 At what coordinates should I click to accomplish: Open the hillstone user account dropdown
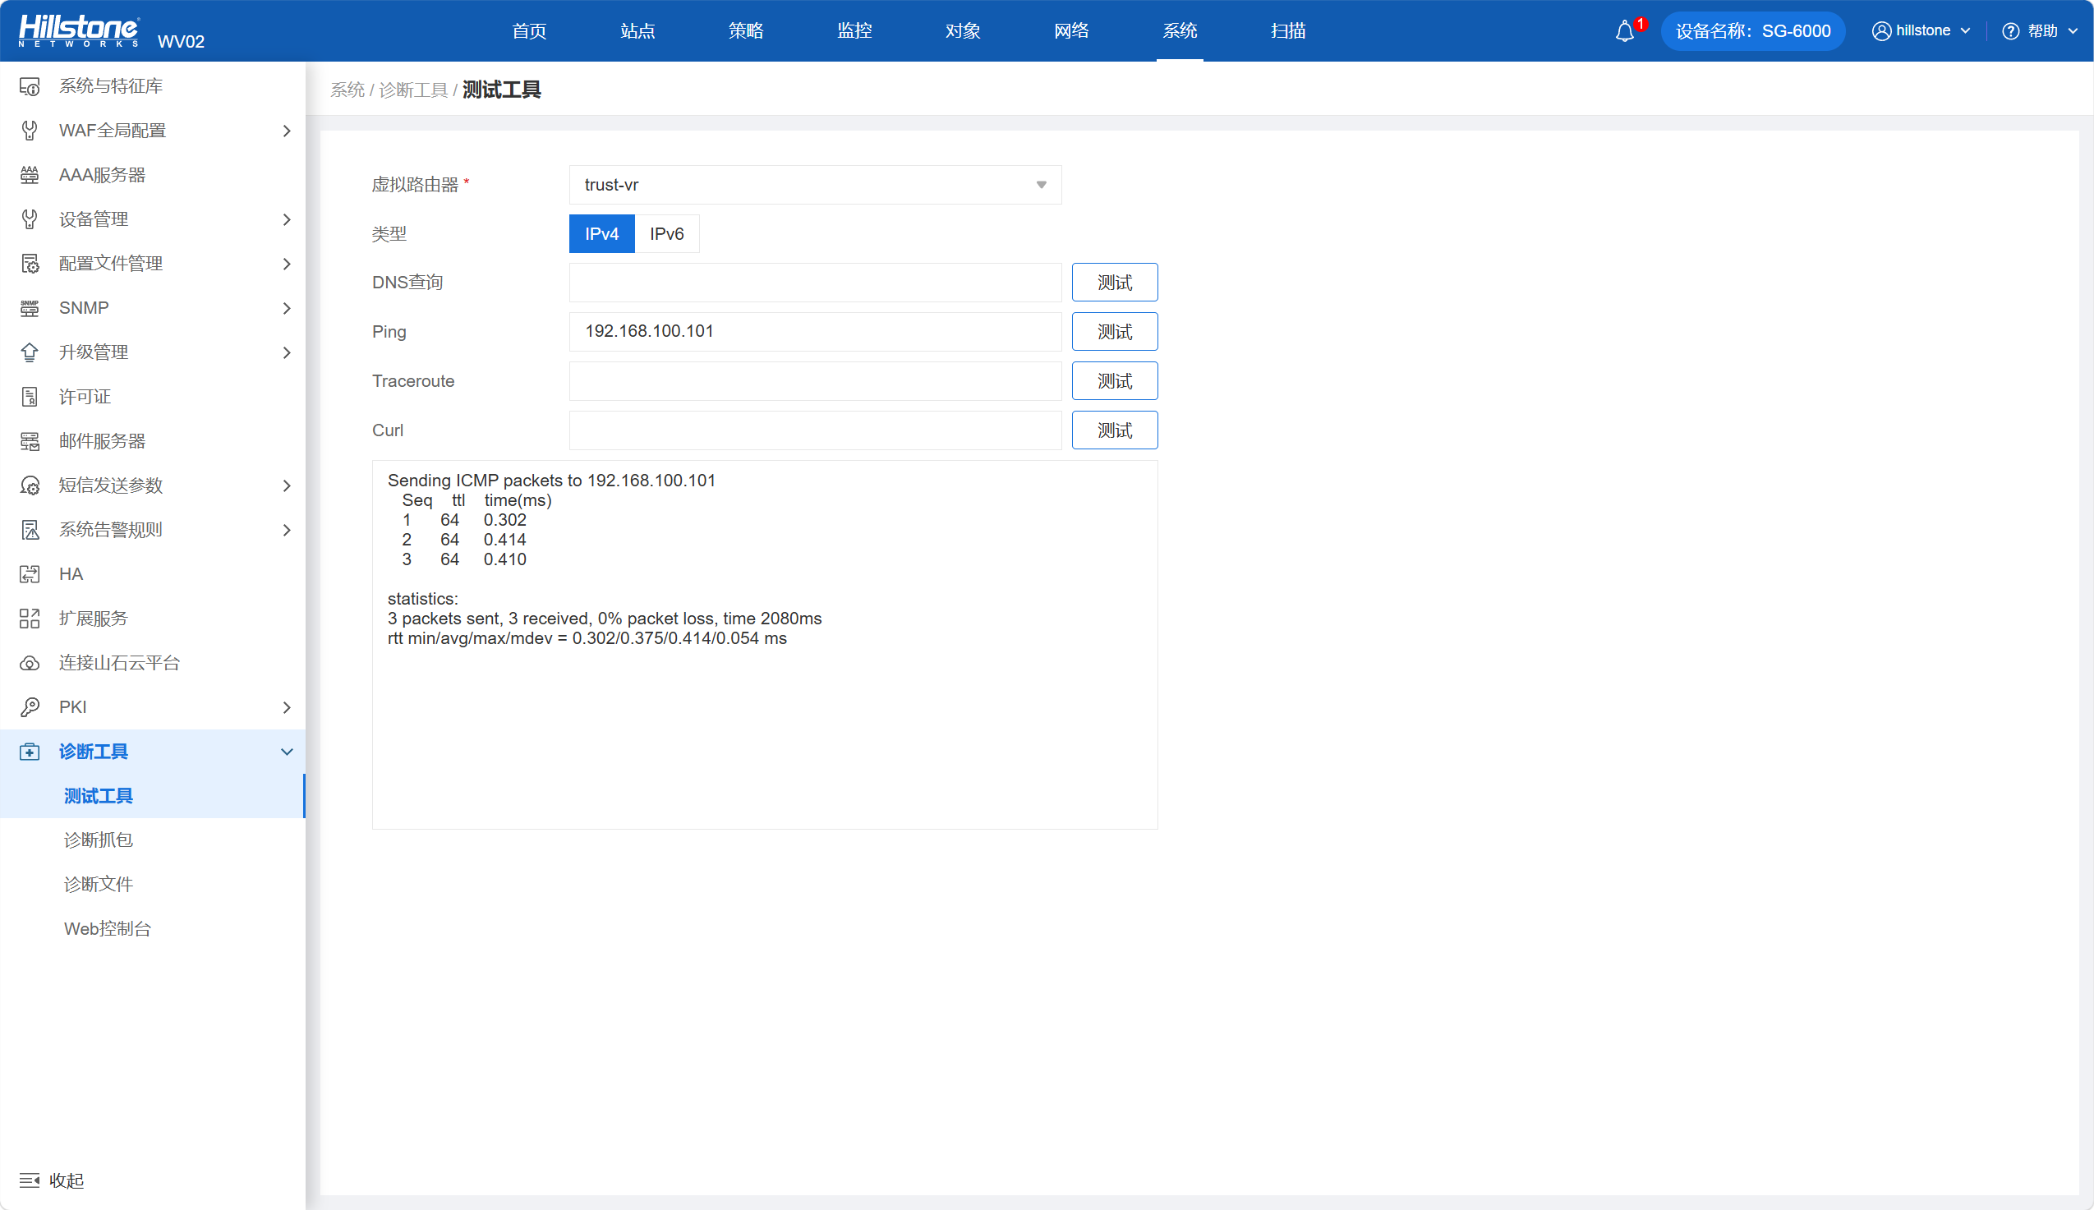1921,31
